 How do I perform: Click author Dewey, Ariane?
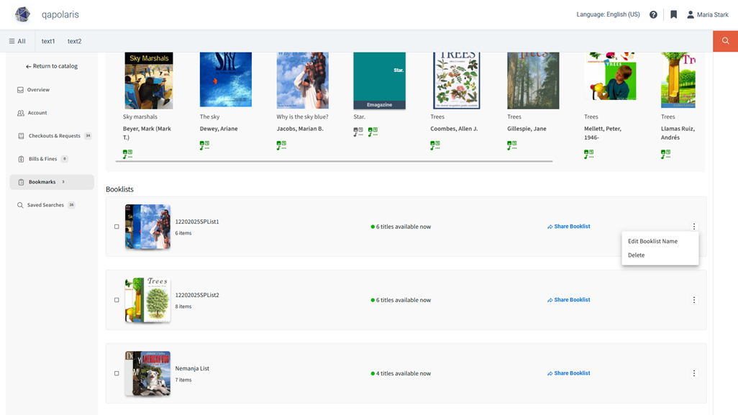point(219,129)
